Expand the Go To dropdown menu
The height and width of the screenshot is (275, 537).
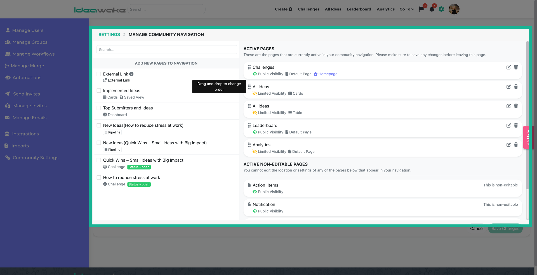(x=407, y=9)
